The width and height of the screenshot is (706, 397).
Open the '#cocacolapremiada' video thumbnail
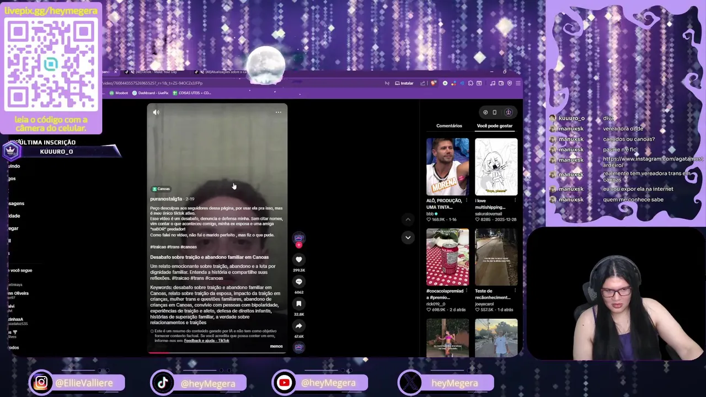447,257
